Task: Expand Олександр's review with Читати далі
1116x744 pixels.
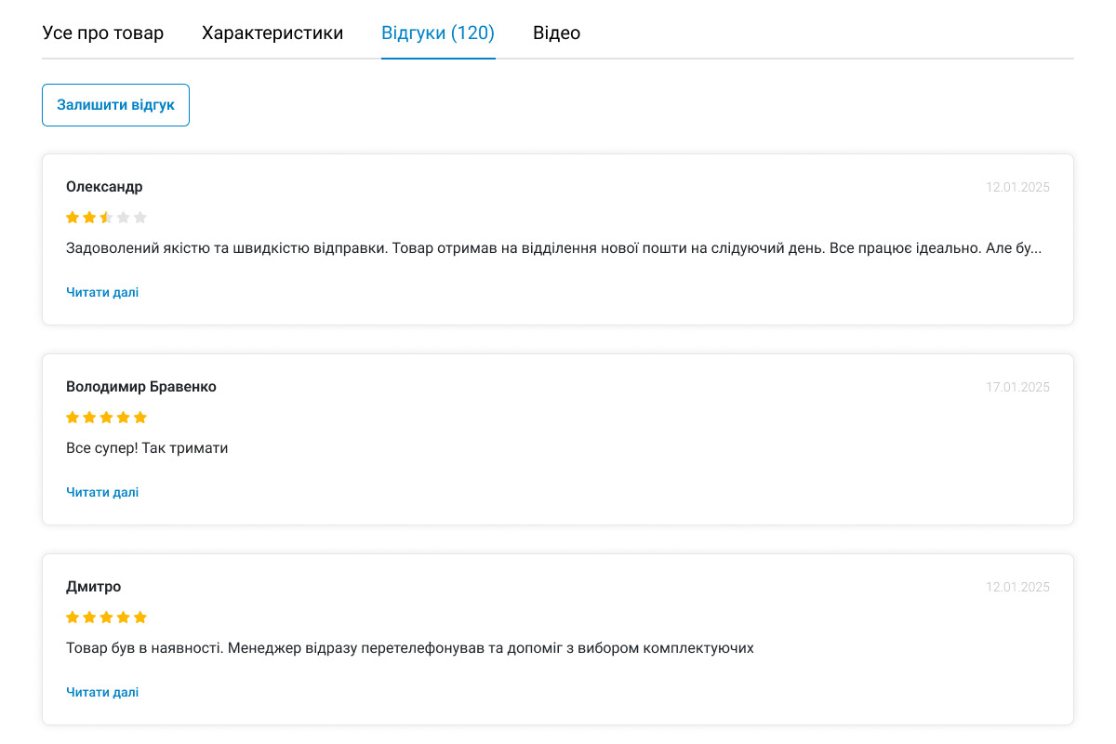Action: (102, 292)
